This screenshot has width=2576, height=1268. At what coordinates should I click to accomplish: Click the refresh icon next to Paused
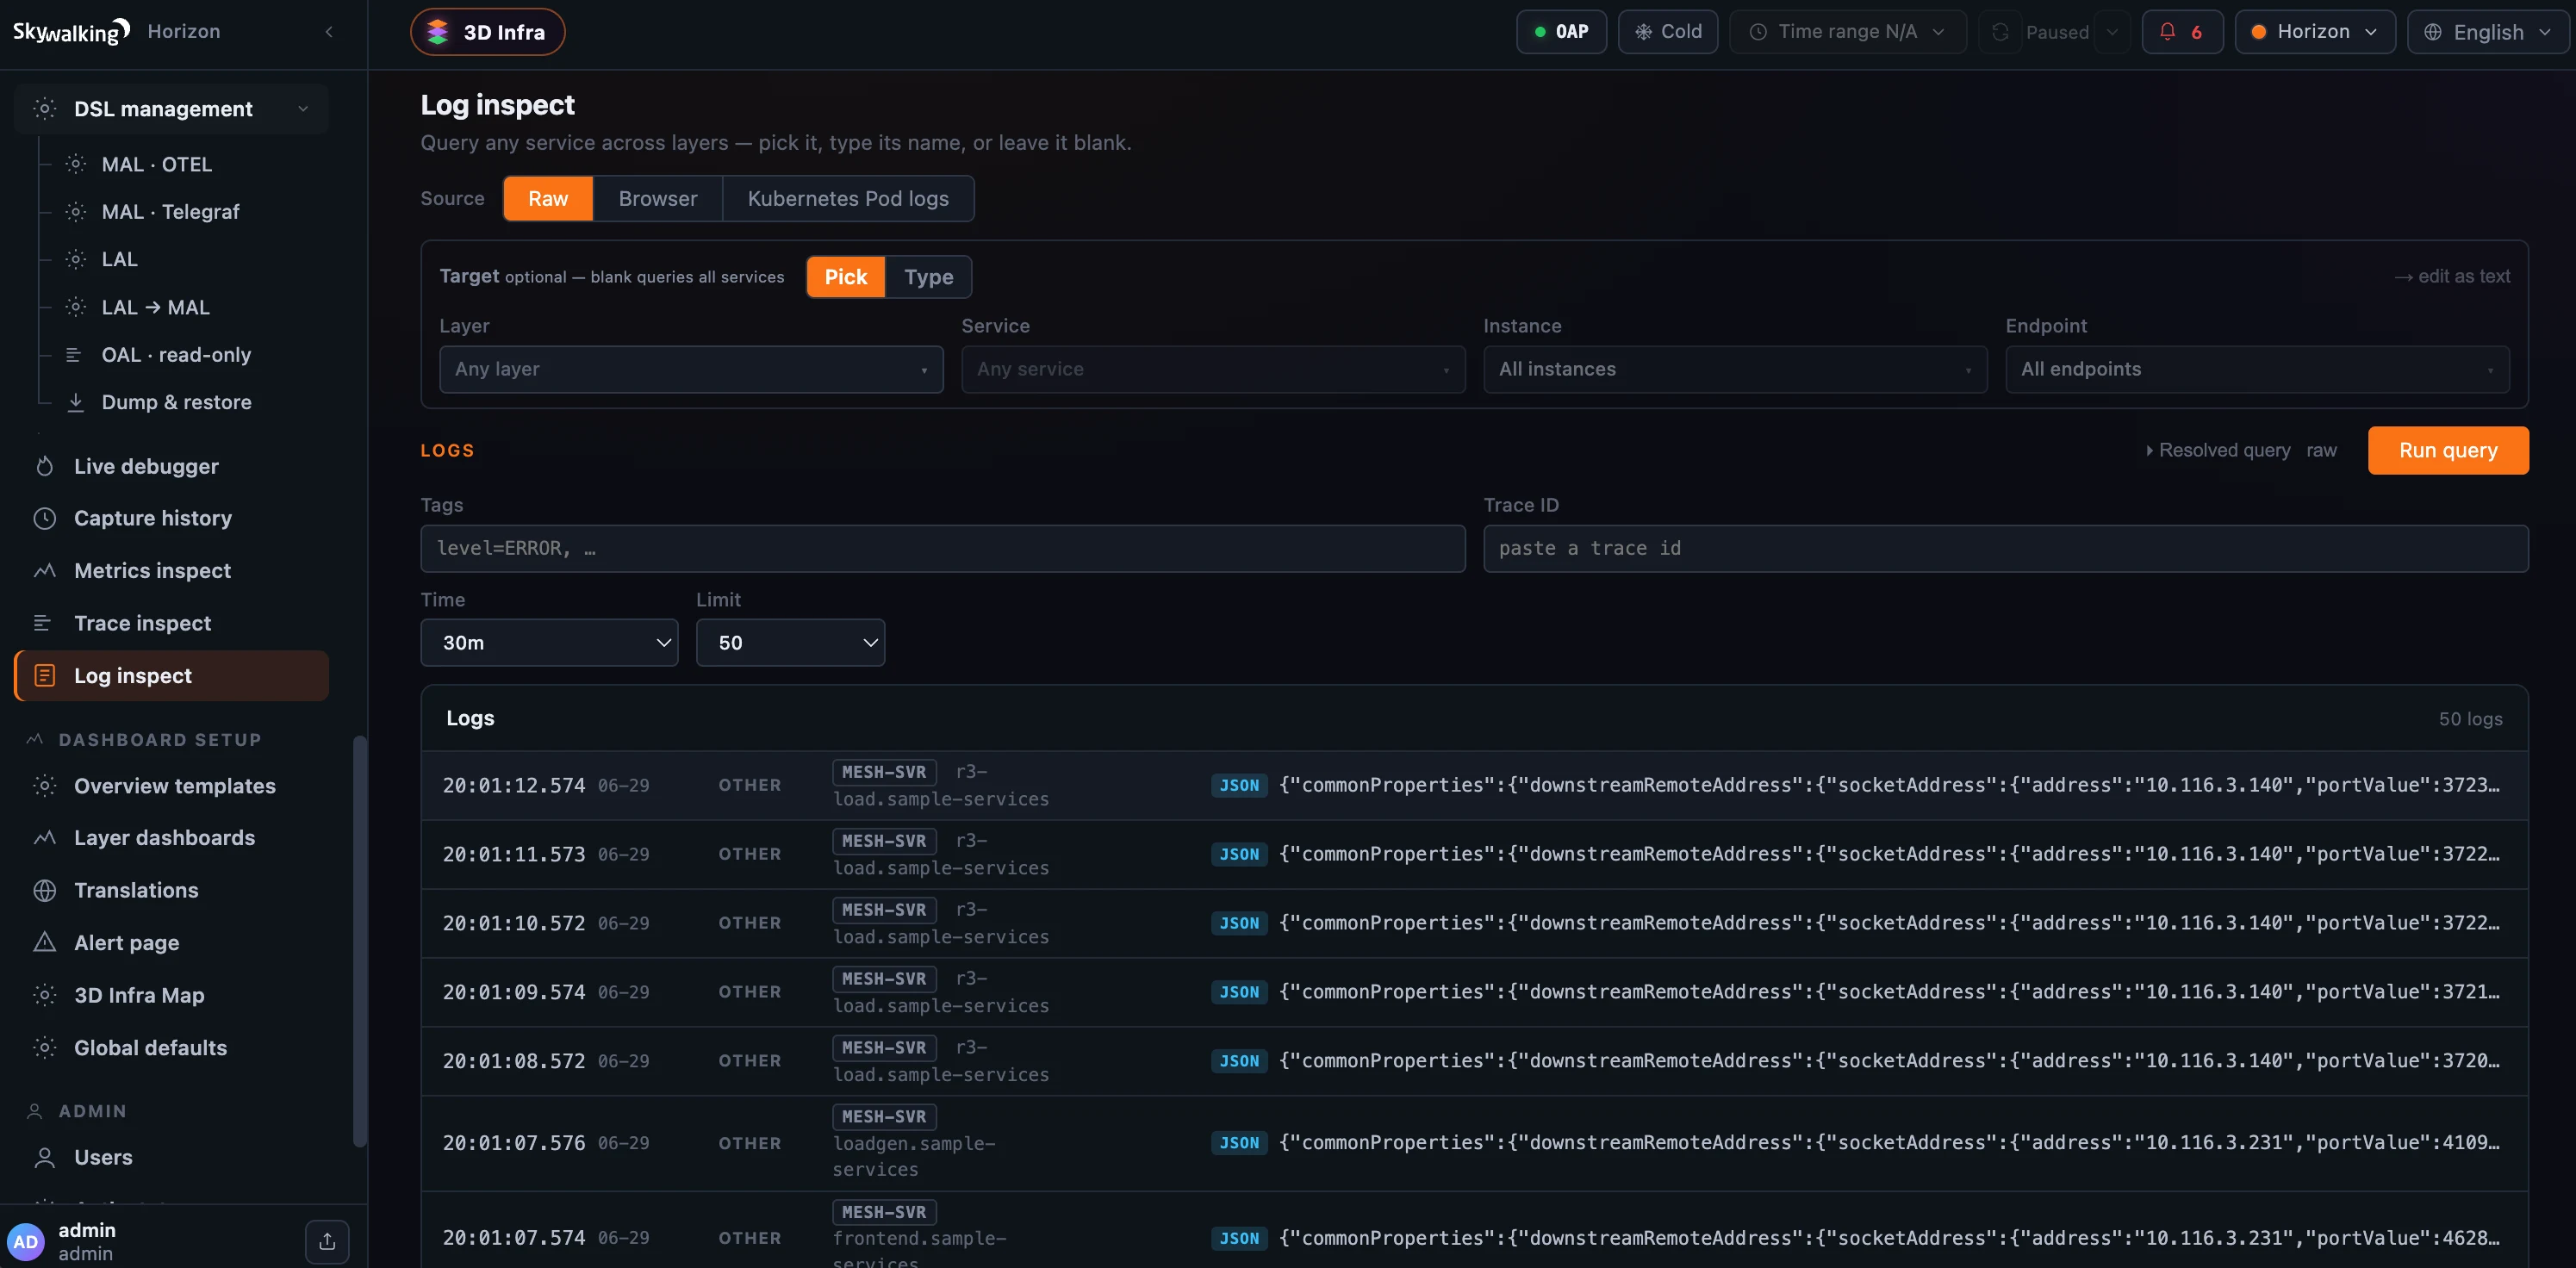coord(2000,32)
